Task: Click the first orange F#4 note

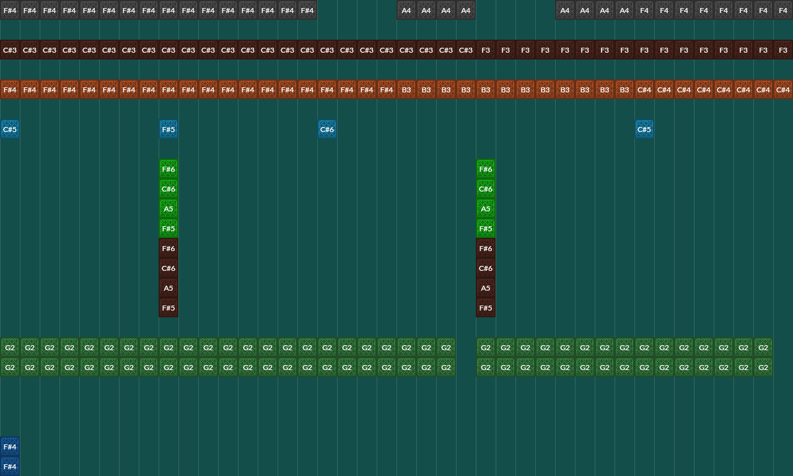Action: pyautogui.click(x=10, y=90)
